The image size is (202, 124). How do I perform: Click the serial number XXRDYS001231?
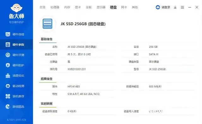tap(77, 69)
